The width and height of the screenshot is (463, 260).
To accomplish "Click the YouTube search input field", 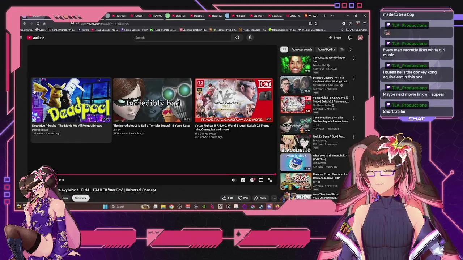I will 183,38.
